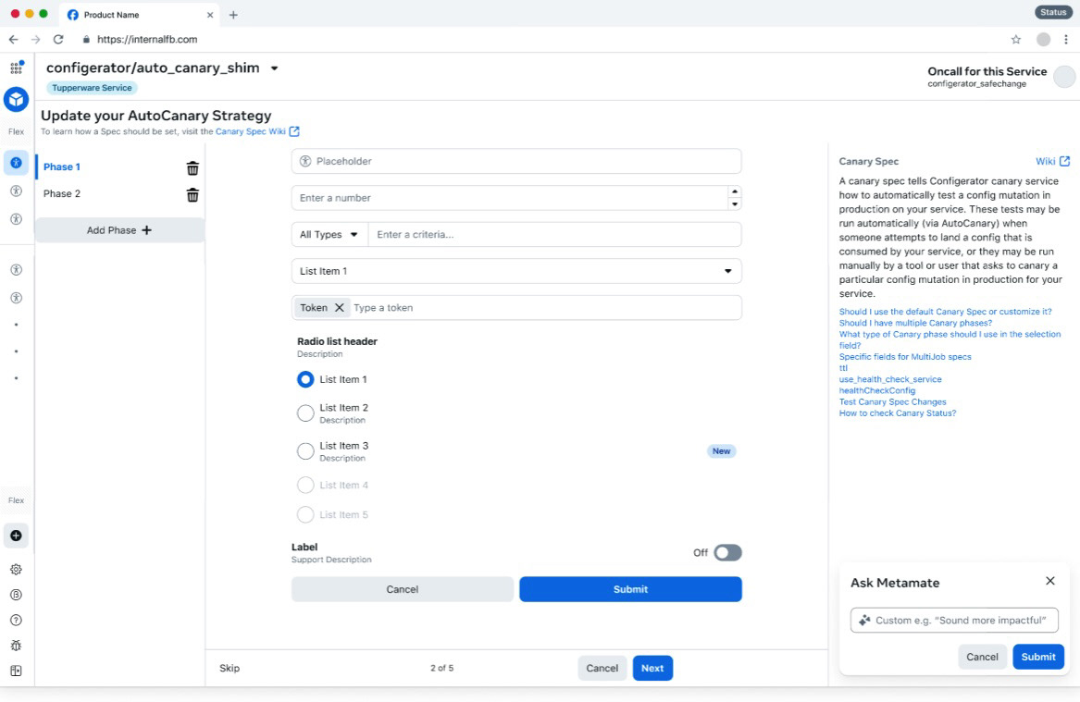Click the settings gear icon in sidebar

click(16, 569)
